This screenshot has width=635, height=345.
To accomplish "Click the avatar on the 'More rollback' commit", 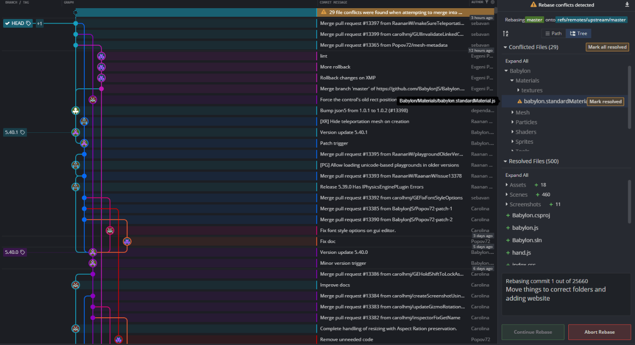I will point(101,67).
